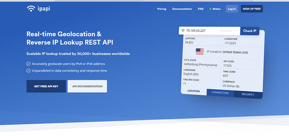Click checkmark icon beside Accurately geolocate users
Screen dimensions: 289x136
click(x=28, y=64)
